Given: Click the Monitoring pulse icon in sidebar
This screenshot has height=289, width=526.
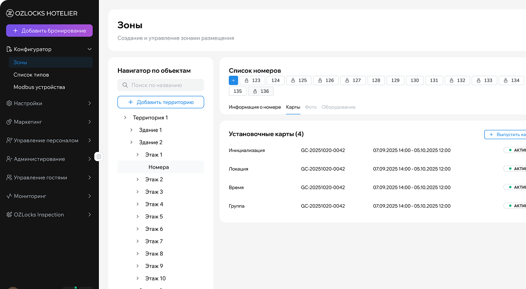Looking at the screenshot, I should 9,196.
